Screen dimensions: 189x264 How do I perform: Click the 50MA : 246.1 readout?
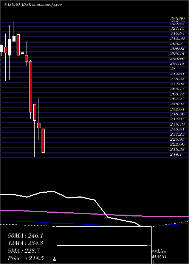(25, 236)
